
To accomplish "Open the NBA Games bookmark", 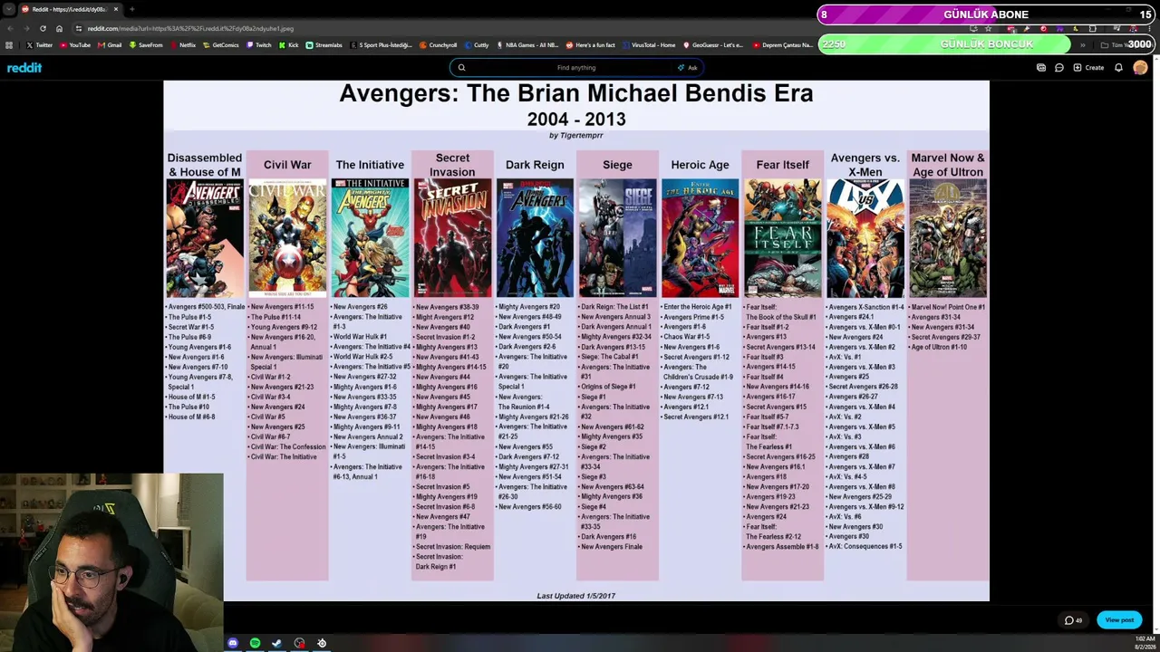I will pyautogui.click(x=527, y=45).
